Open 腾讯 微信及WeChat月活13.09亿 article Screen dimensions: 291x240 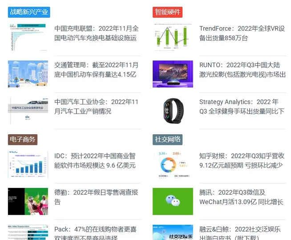pyautogui.click(x=241, y=197)
